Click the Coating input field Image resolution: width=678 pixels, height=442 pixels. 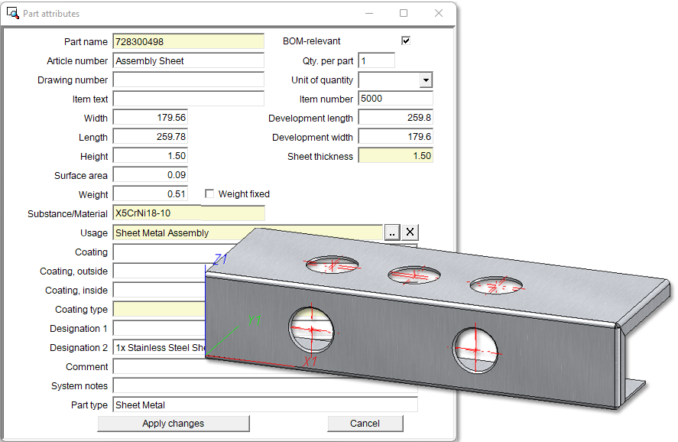159,252
